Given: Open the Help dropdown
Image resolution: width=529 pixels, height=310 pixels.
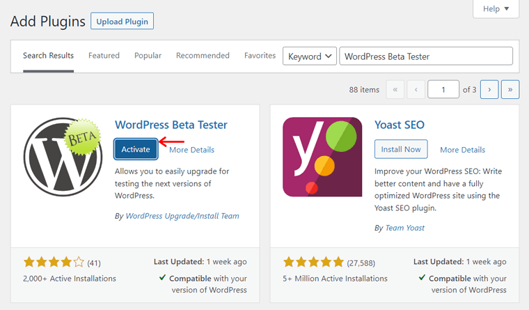Looking at the screenshot, I should 496,9.
